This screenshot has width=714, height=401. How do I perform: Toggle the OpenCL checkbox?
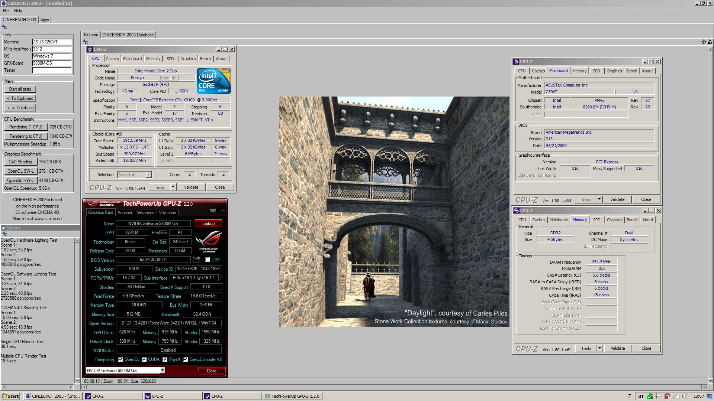click(121, 359)
